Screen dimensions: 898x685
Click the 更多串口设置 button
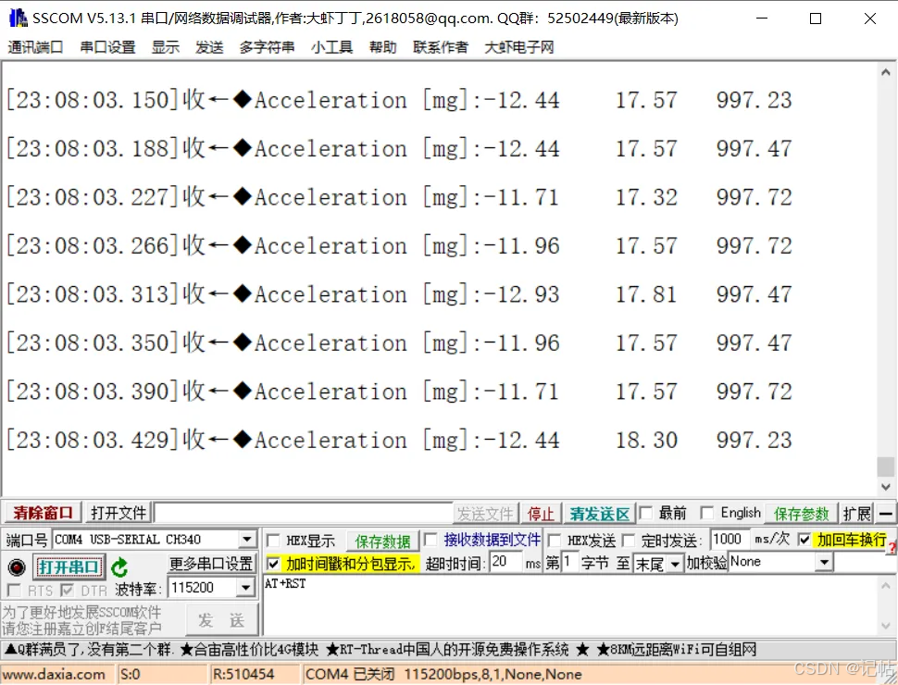click(211, 564)
